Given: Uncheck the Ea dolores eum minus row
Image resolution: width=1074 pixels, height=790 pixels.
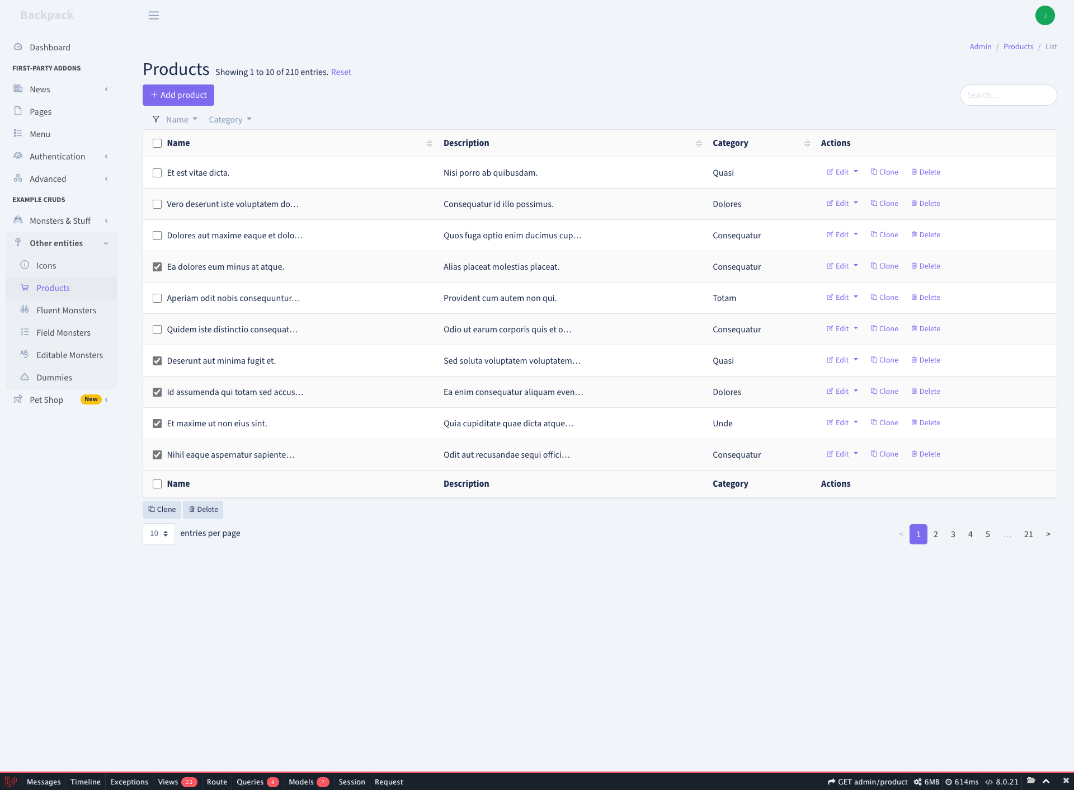Looking at the screenshot, I should coord(157,267).
